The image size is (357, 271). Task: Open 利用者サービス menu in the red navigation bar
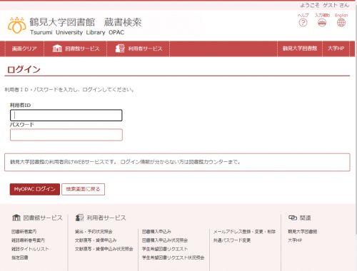[x=139, y=48]
